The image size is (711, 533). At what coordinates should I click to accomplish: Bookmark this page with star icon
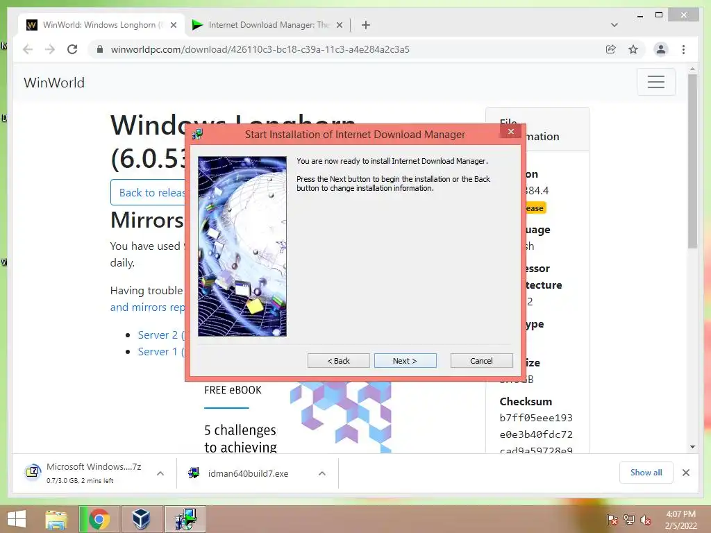pos(633,49)
